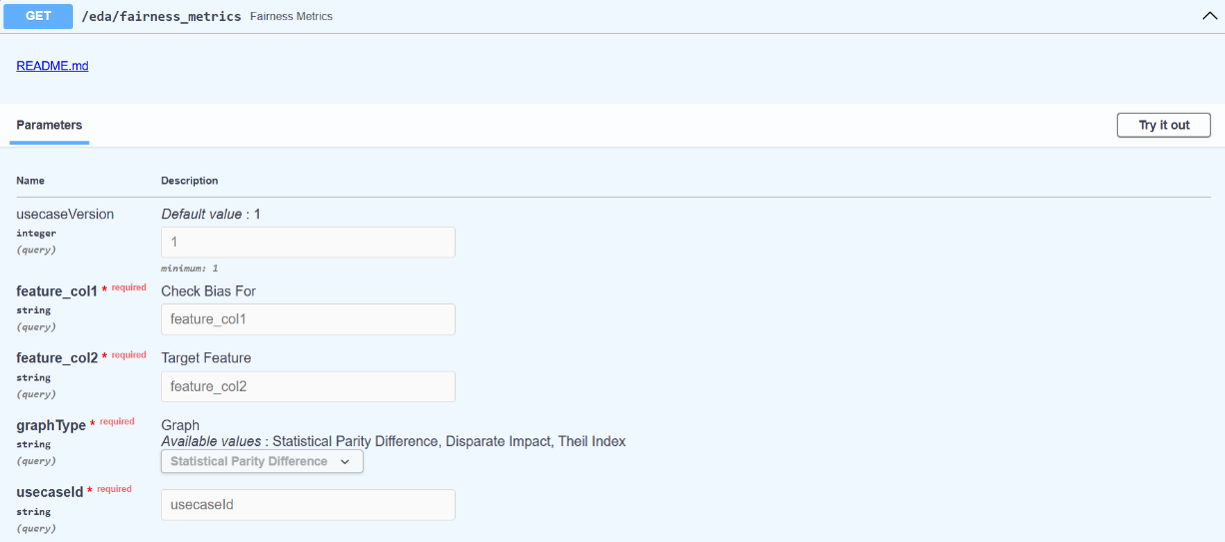Click the graphType parameter name
1225x542 pixels.
click(x=51, y=425)
